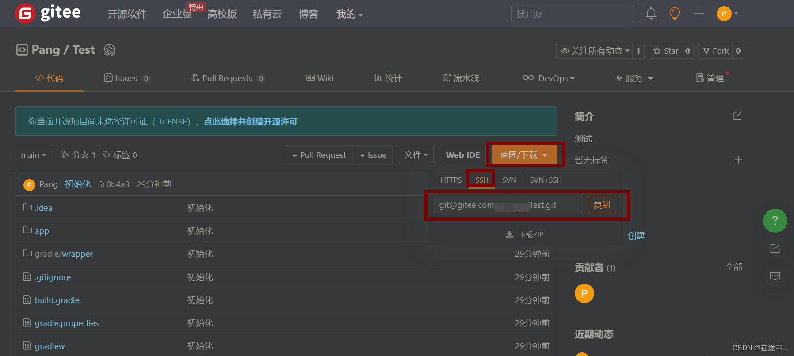Click the Gitee logo
The image size is (794, 356).
(x=48, y=13)
